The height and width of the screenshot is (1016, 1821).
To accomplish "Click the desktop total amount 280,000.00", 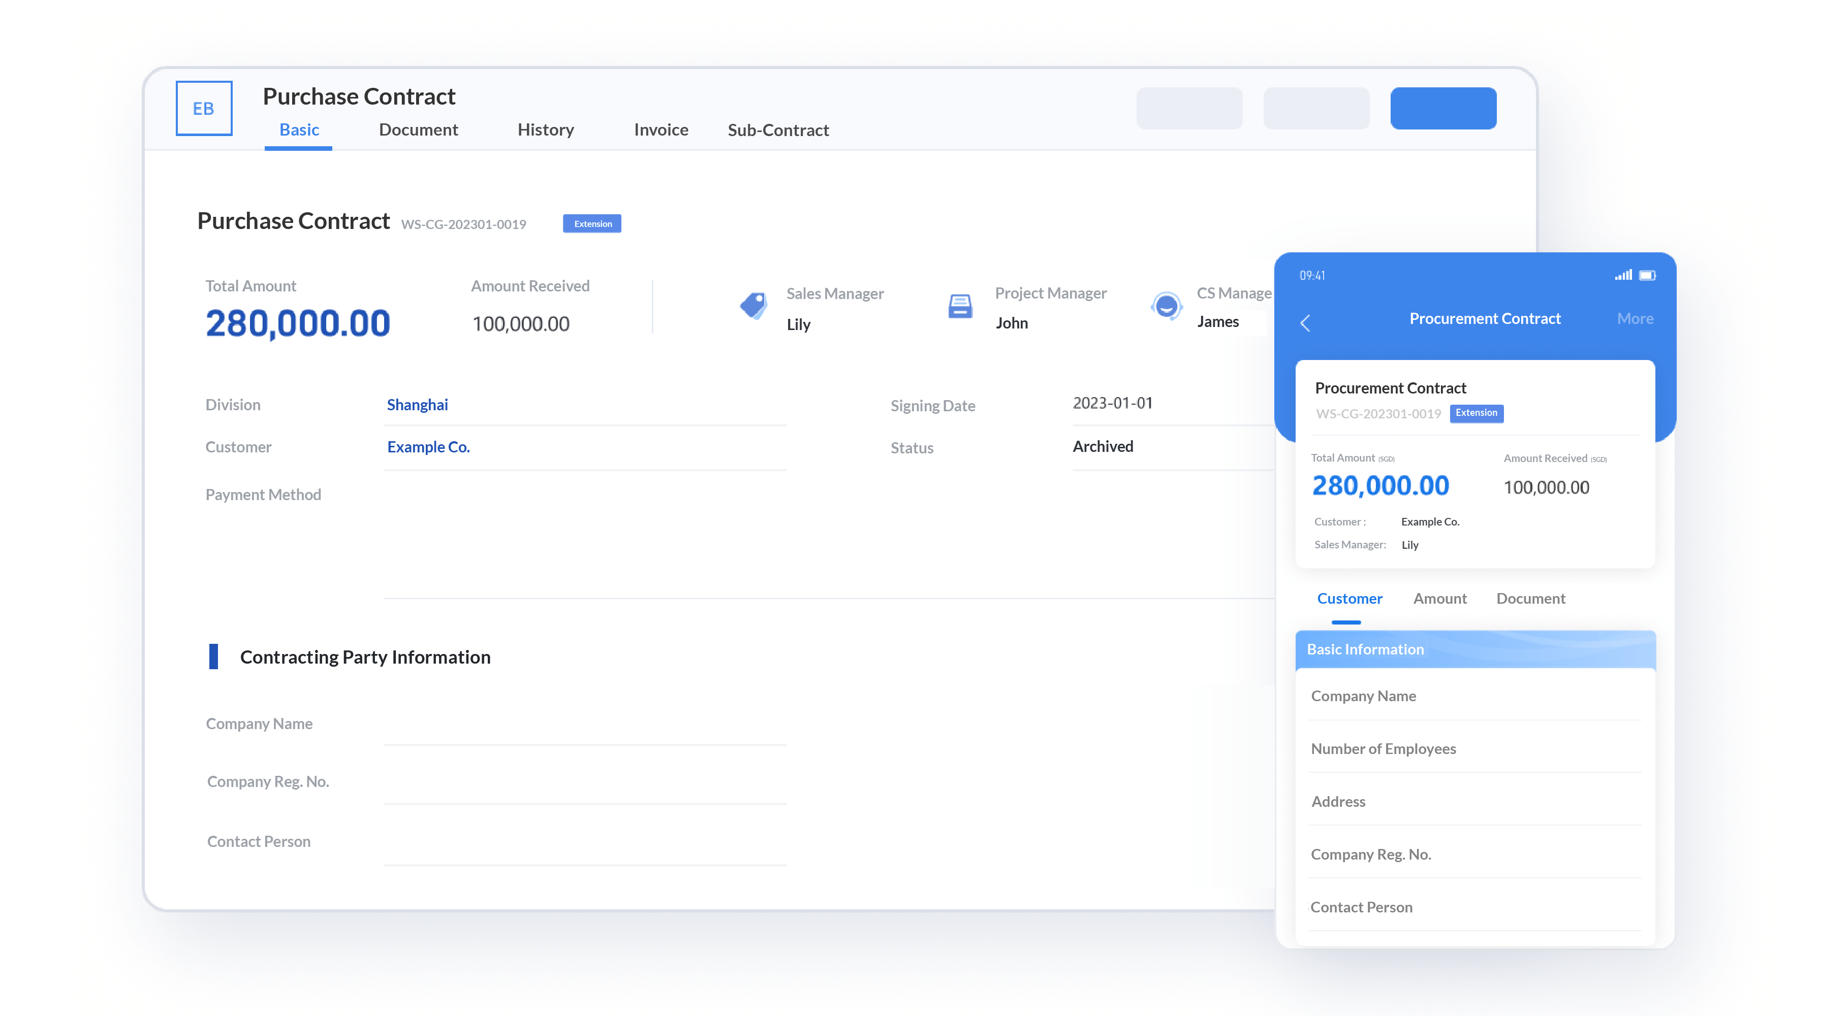I will coord(298,323).
